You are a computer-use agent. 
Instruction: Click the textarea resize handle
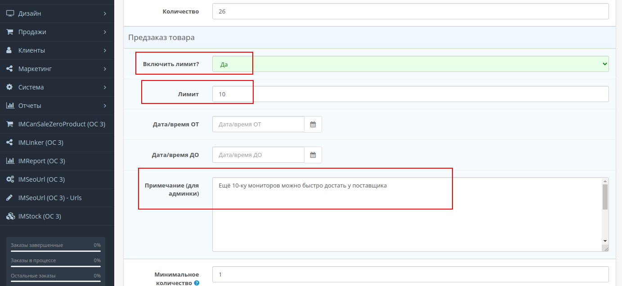tap(606, 248)
